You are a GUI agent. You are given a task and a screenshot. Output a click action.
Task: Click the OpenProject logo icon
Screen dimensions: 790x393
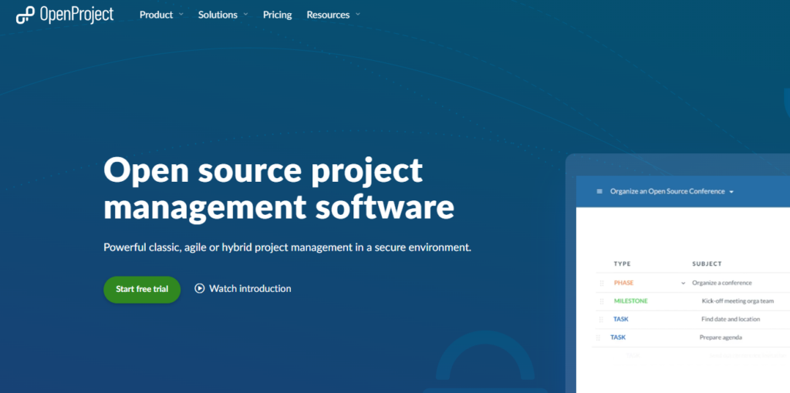click(25, 15)
